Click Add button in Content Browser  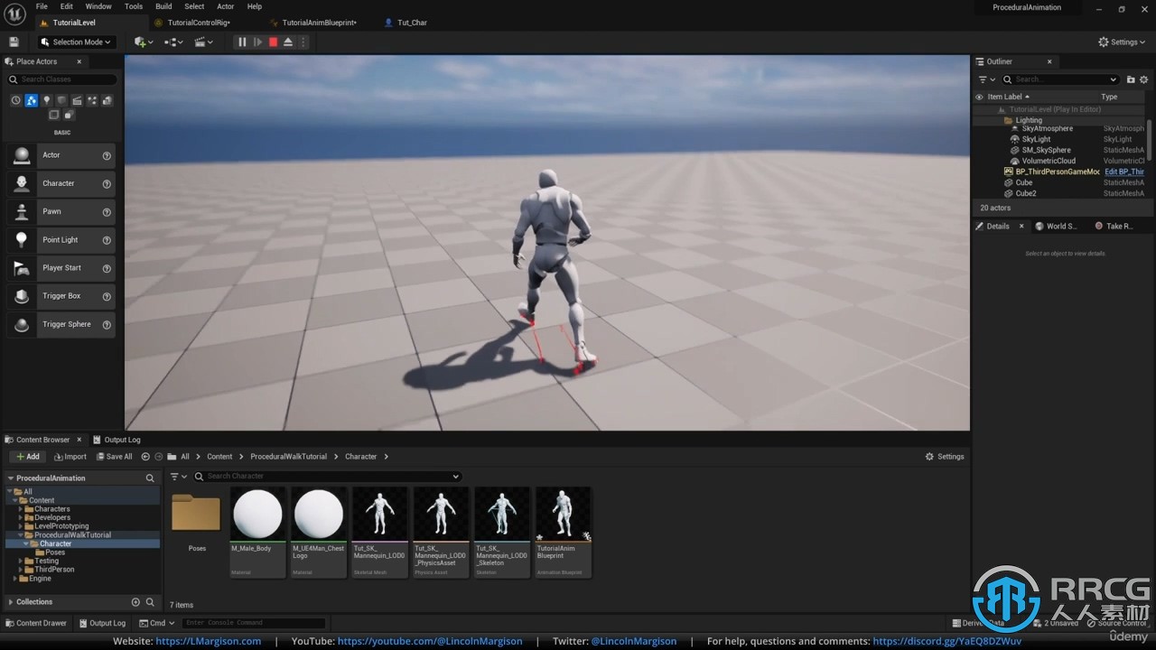pyautogui.click(x=27, y=457)
